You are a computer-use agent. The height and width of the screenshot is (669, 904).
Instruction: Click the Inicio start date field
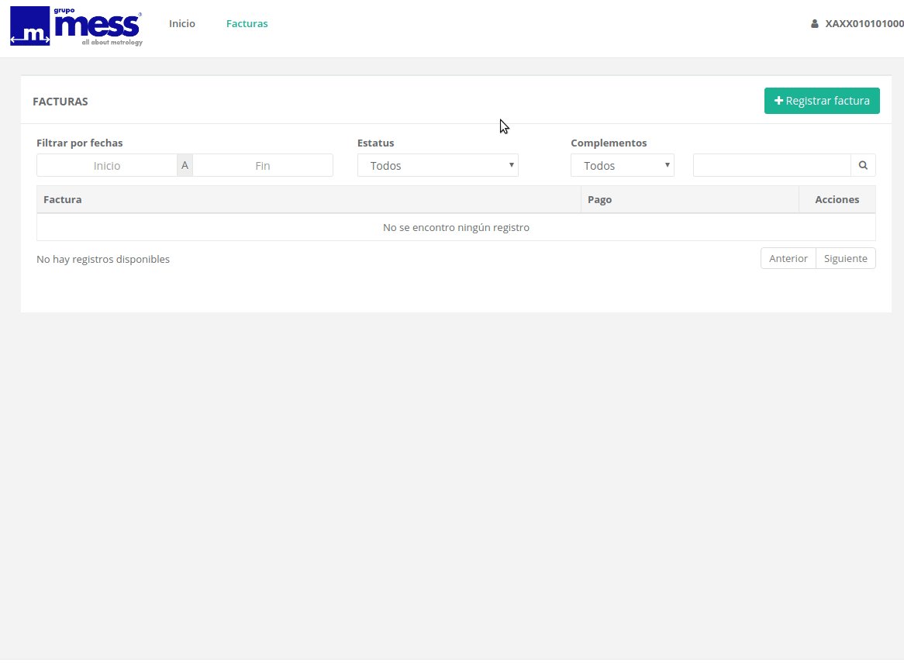click(x=107, y=165)
